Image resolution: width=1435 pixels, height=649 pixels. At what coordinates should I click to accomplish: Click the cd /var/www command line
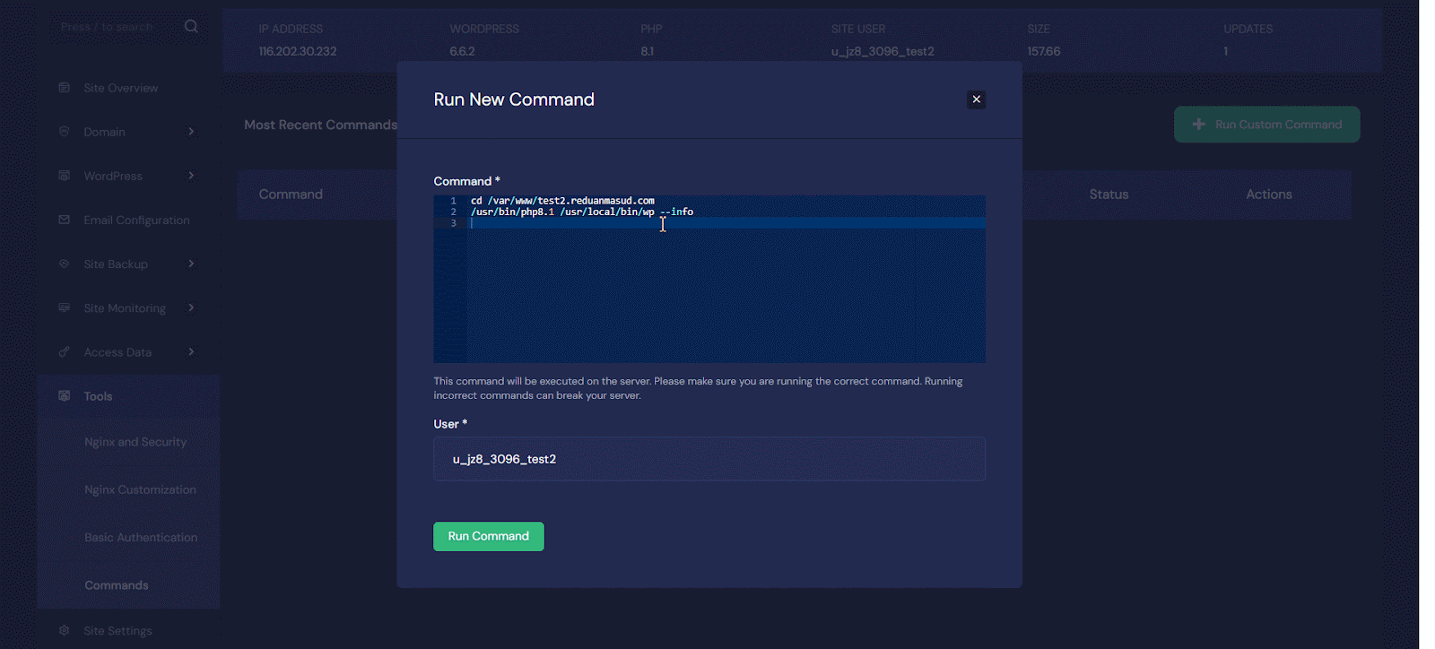point(562,201)
